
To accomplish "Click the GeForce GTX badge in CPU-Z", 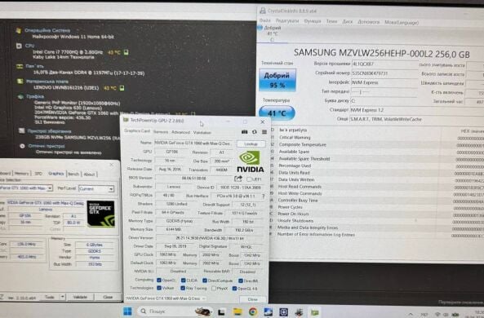I will click(101, 214).
